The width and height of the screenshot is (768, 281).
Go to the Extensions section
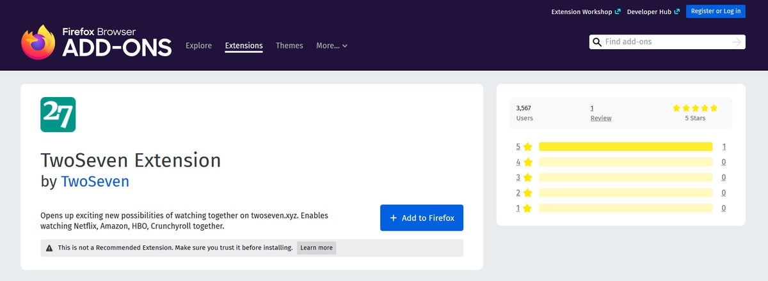coord(244,45)
